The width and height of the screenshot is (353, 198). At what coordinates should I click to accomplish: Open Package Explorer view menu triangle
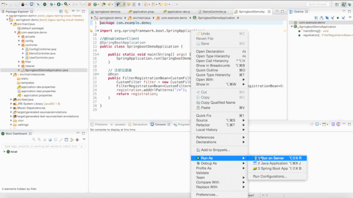(x=73, y=11)
